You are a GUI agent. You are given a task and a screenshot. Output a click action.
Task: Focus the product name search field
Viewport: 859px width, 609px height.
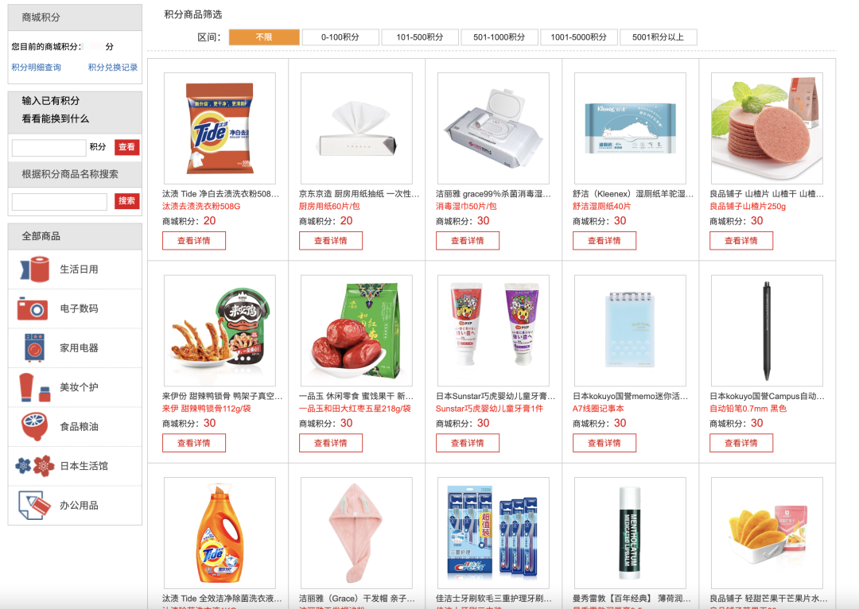tap(59, 201)
